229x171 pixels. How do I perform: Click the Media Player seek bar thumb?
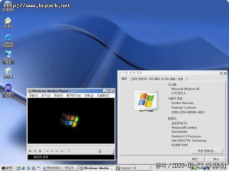coord(29,146)
